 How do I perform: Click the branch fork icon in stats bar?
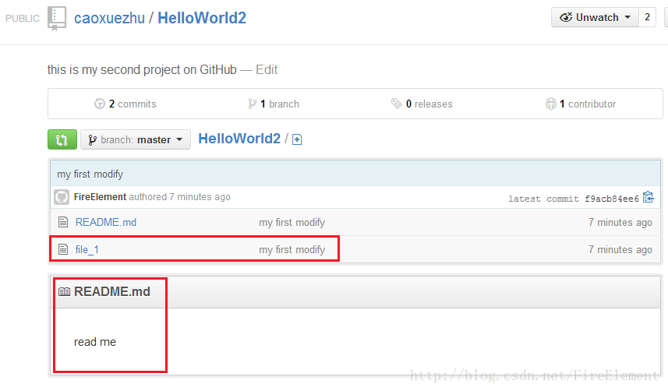pyautogui.click(x=253, y=104)
